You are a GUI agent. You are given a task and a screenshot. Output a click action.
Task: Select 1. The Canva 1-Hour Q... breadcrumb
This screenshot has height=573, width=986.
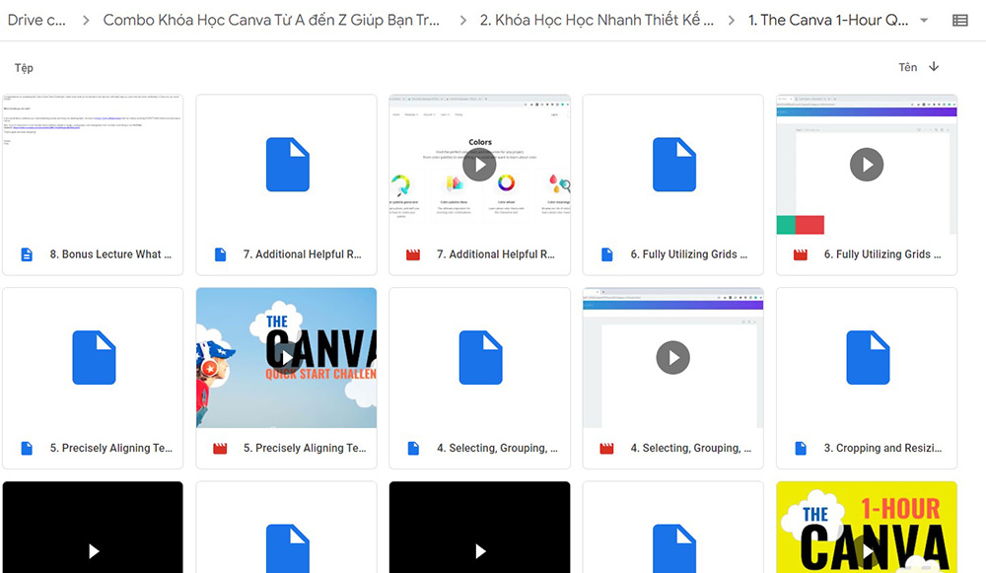pyautogui.click(x=828, y=20)
